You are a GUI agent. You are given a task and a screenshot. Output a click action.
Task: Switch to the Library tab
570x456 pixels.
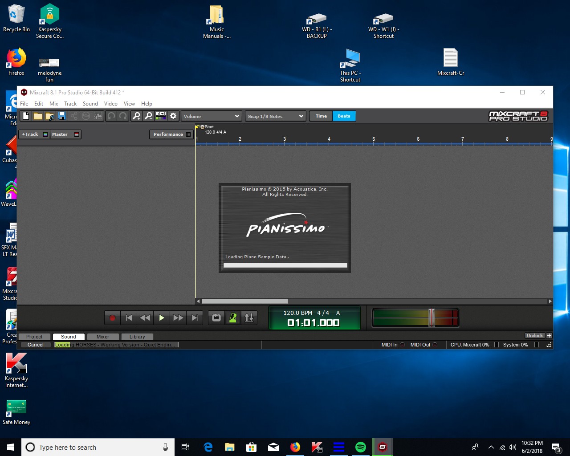137,337
